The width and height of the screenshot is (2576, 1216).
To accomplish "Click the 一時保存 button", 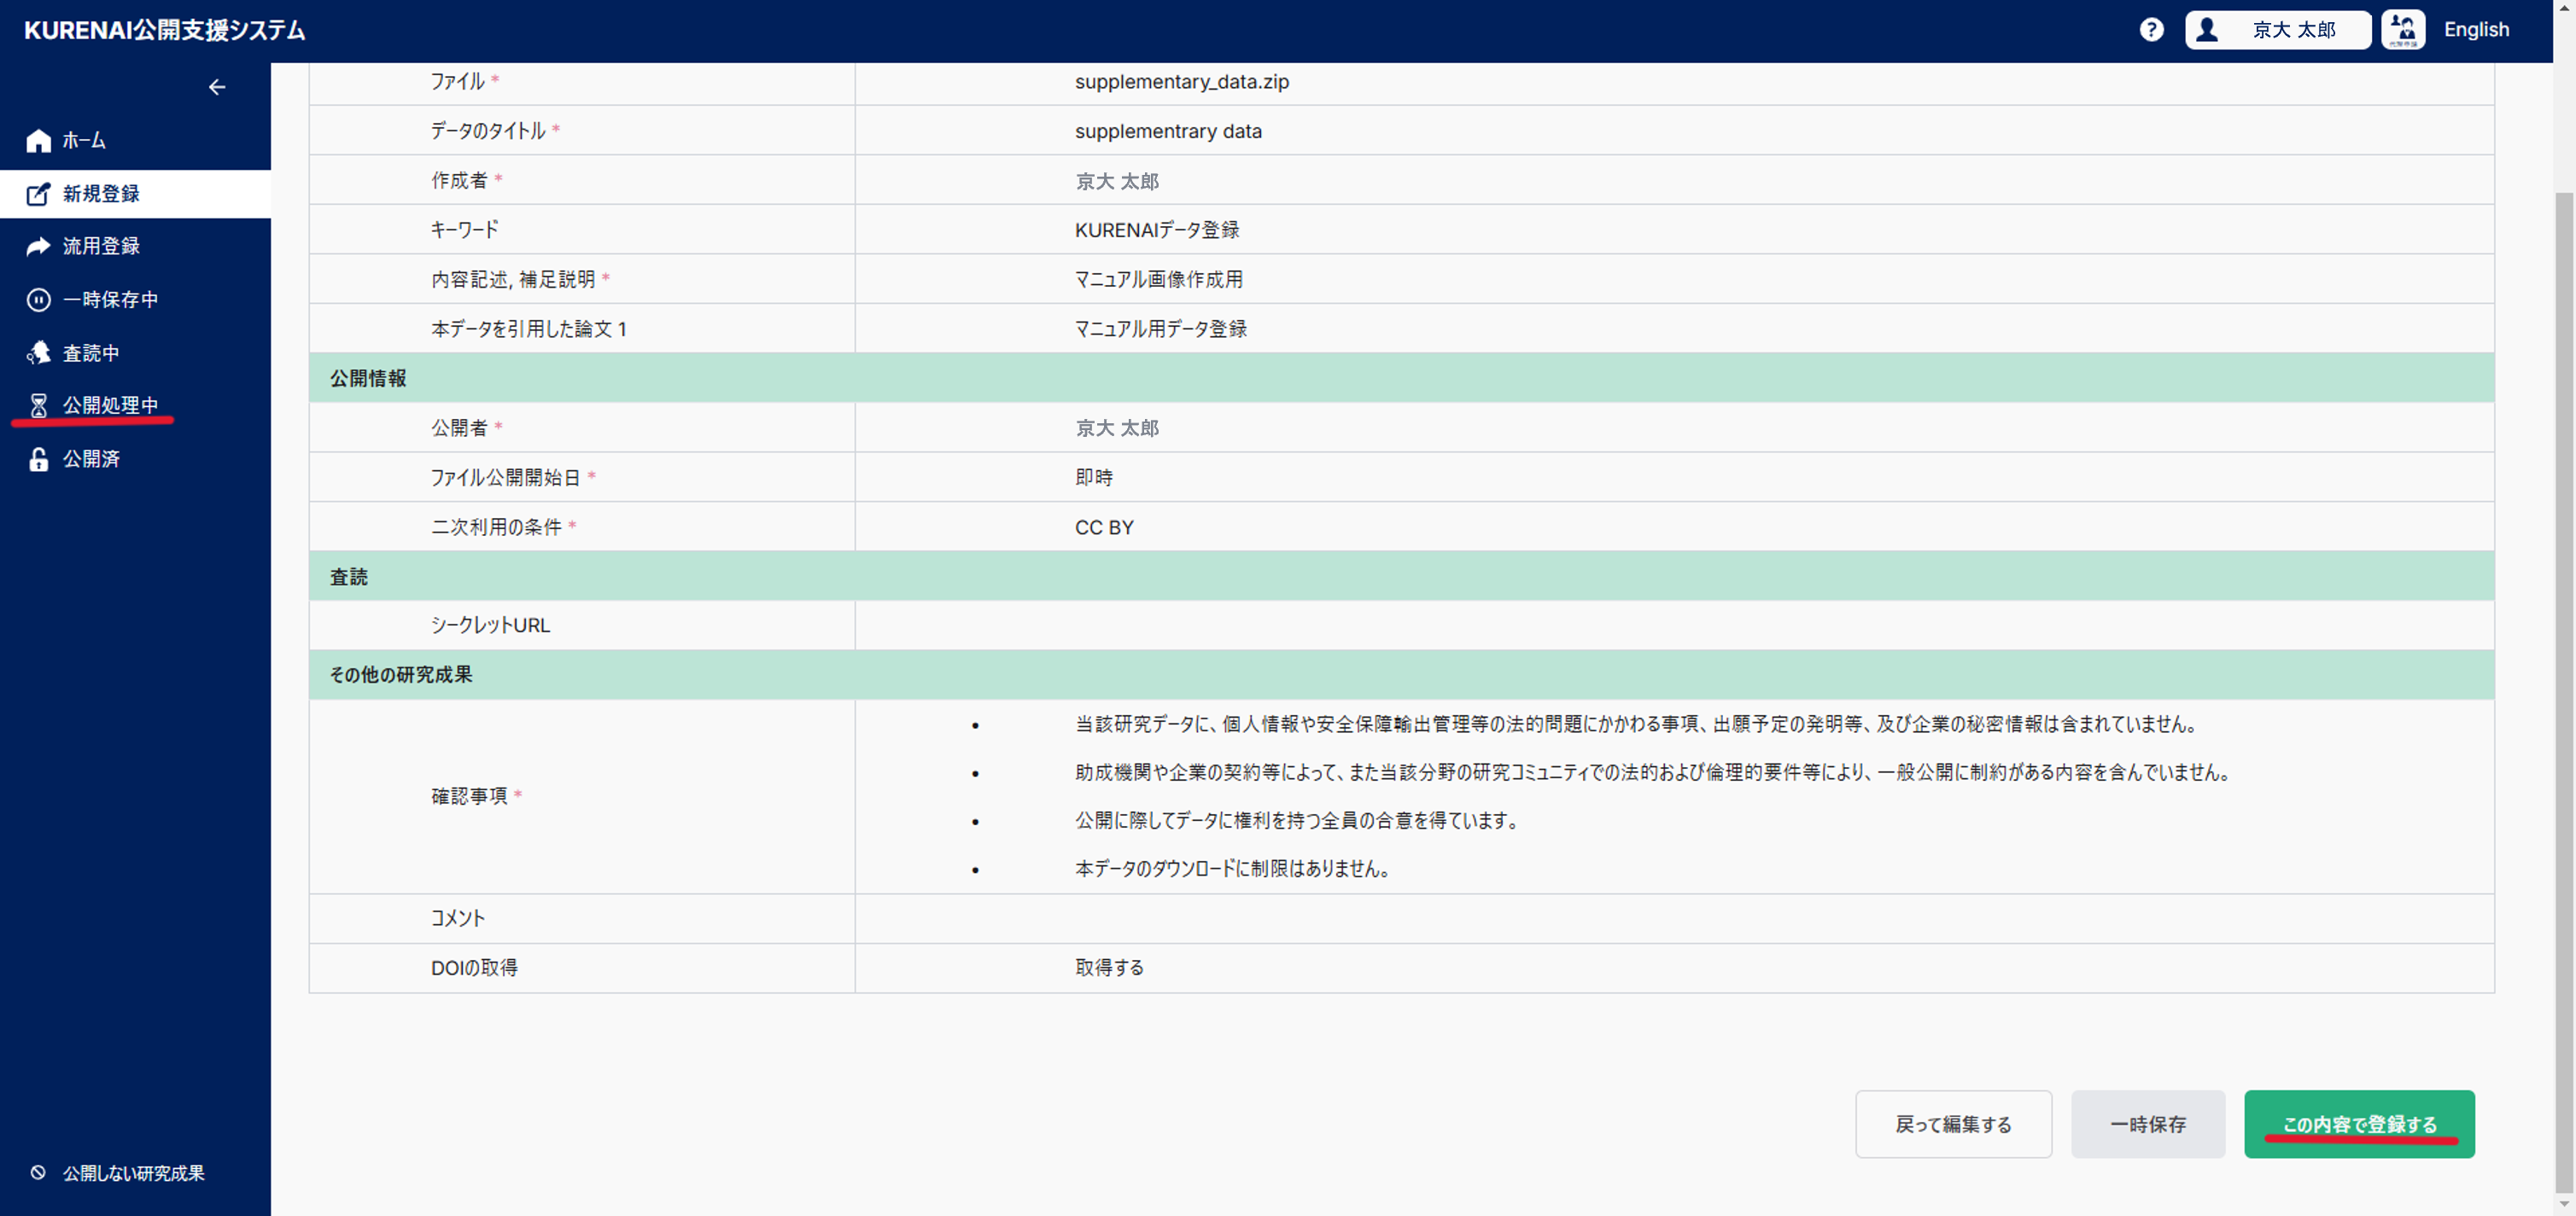I will [2148, 1124].
